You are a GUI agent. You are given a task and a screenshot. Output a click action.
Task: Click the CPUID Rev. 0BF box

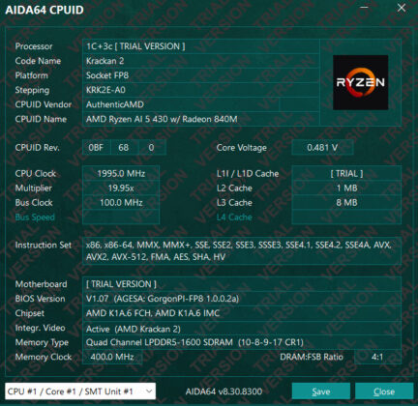tap(96, 148)
